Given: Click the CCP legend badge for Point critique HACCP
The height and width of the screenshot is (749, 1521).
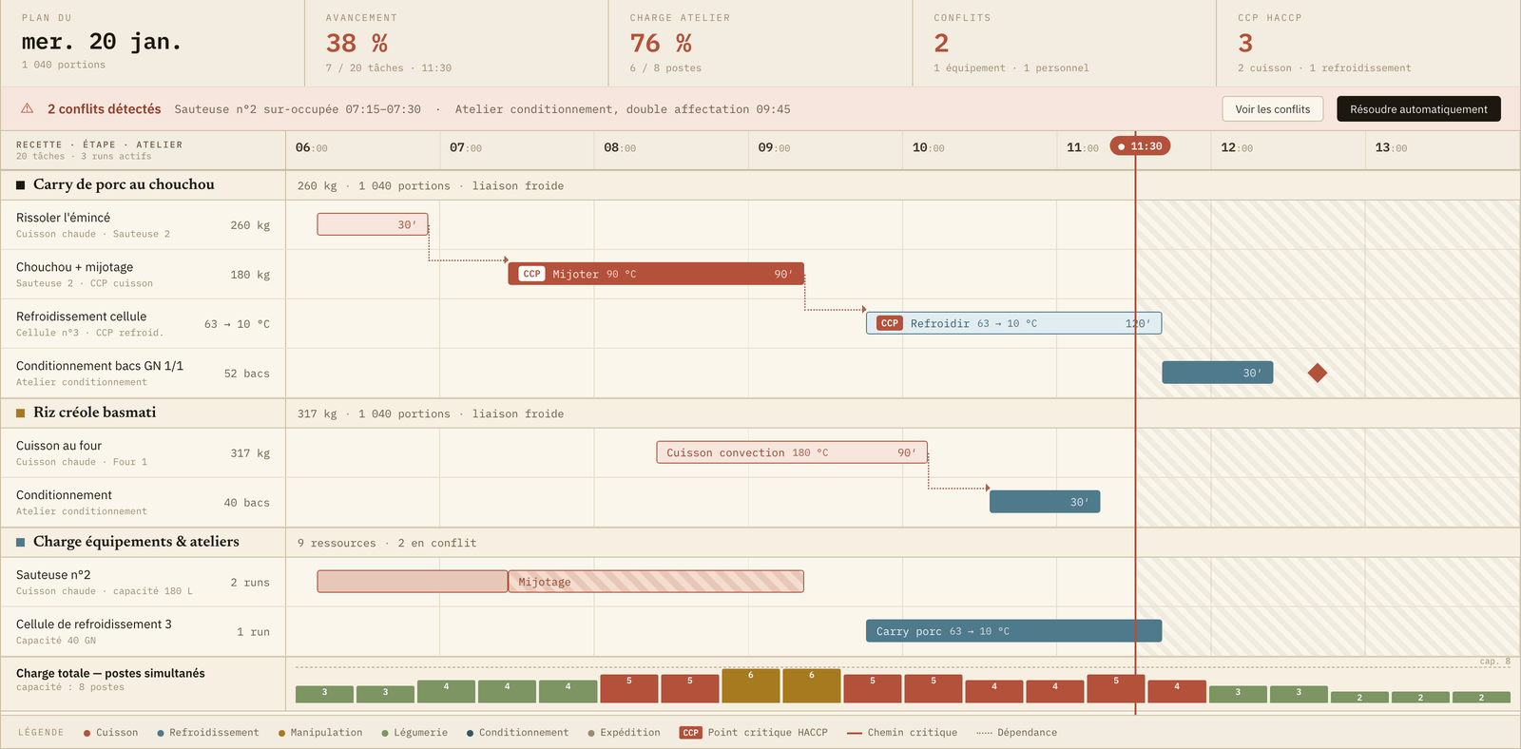Looking at the screenshot, I should 691,733.
